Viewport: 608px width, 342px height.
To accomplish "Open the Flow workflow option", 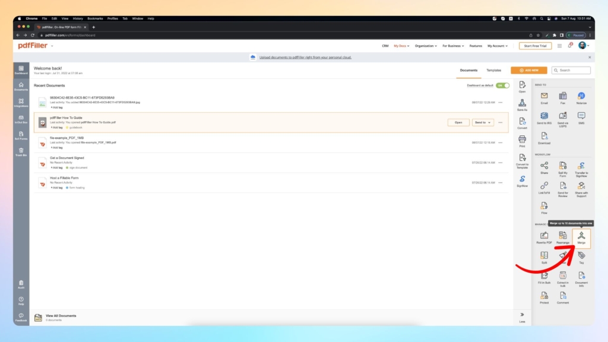I will [544, 208].
